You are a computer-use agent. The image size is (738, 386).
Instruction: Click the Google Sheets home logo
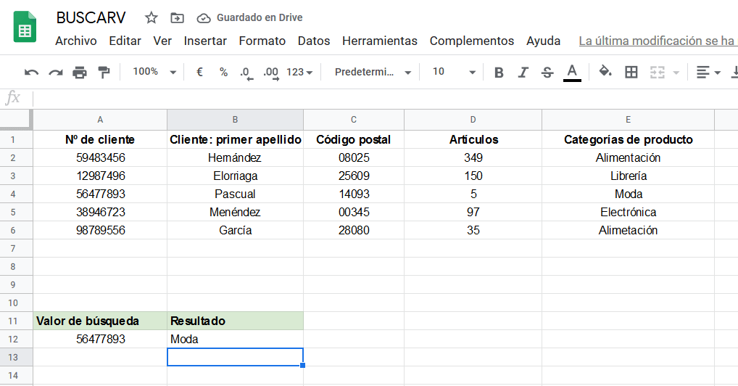click(25, 28)
